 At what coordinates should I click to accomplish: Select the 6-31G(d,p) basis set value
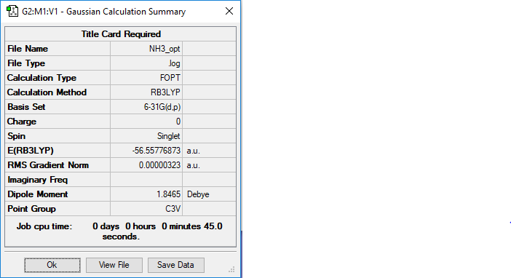click(162, 107)
